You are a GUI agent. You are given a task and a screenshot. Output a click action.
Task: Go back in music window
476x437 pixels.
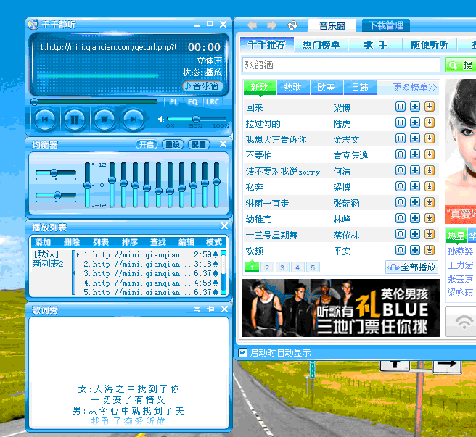tap(253, 25)
